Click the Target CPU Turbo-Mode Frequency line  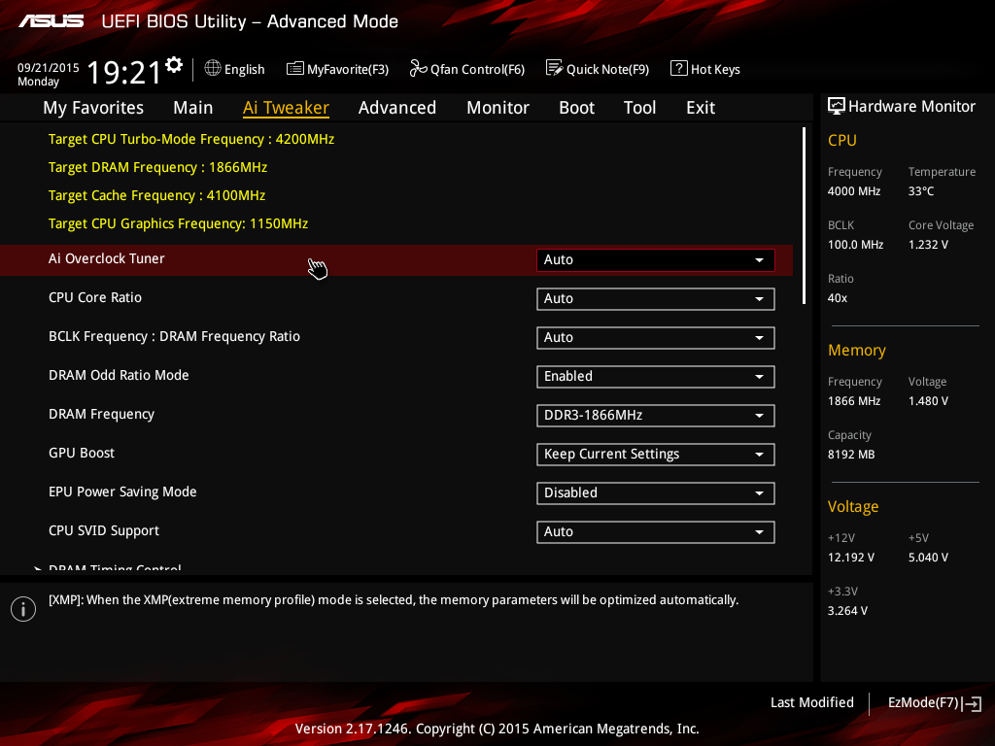[x=191, y=140]
